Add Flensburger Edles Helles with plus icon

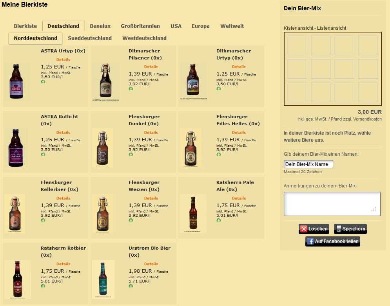[219, 155]
